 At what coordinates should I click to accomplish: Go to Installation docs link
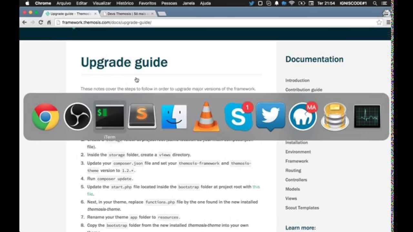click(297, 142)
